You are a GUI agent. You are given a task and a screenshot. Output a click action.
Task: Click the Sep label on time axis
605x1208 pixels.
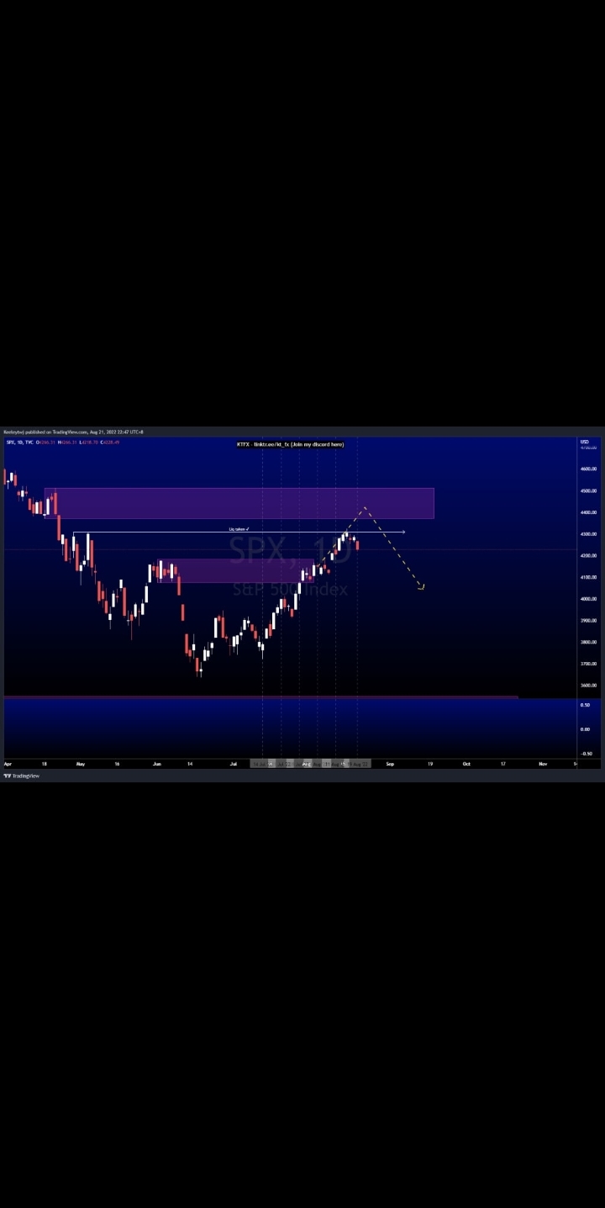tap(390, 764)
